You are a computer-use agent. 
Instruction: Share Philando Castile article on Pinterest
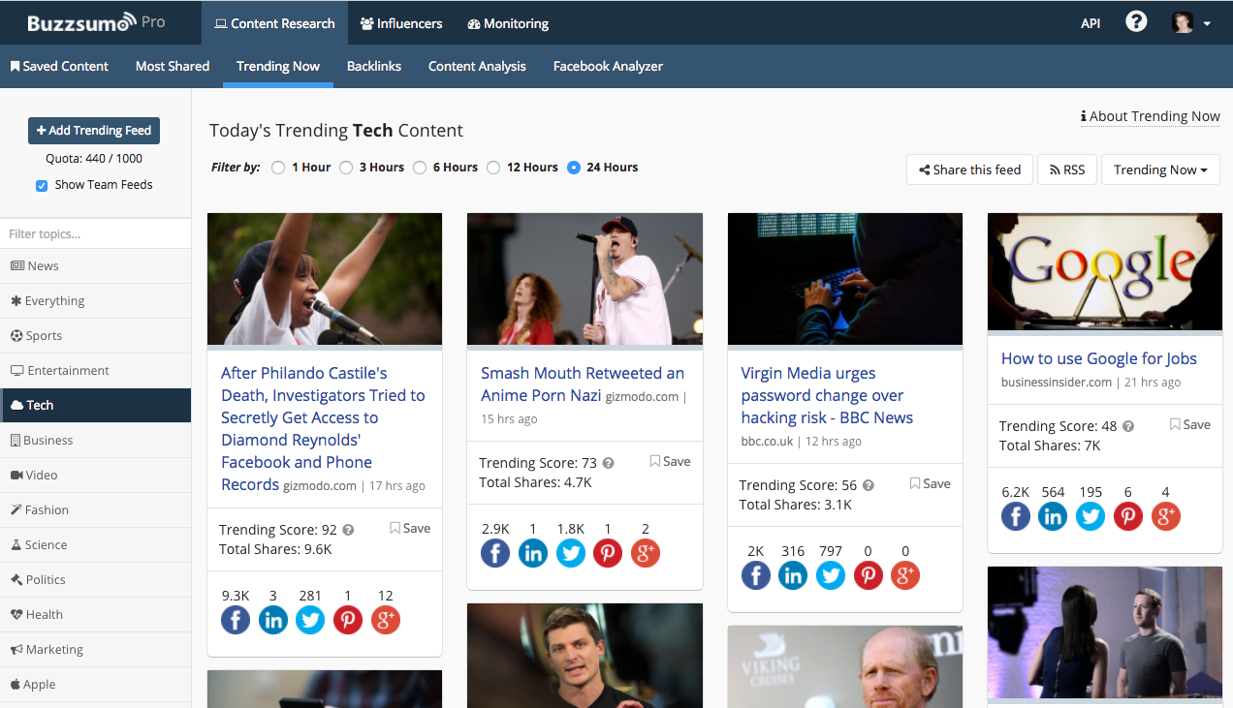(348, 620)
